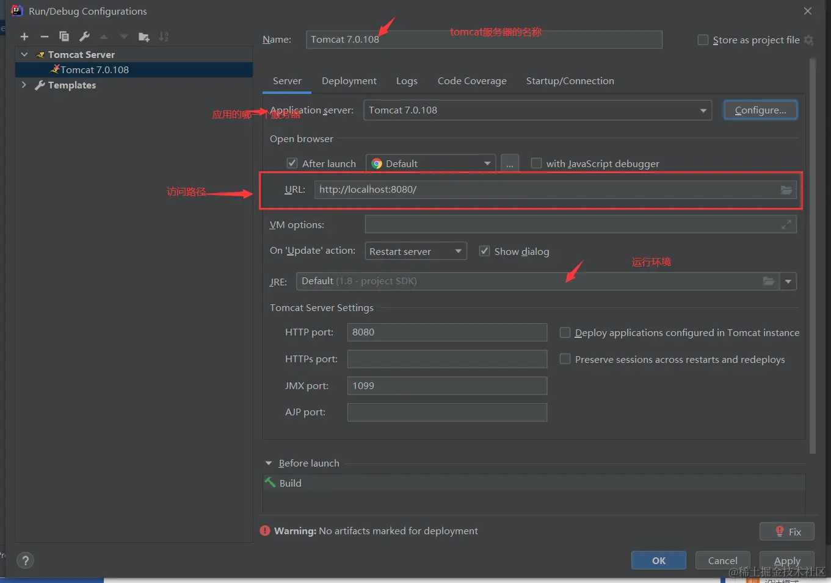Uncheck After launch checkbox

pyautogui.click(x=292, y=163)
